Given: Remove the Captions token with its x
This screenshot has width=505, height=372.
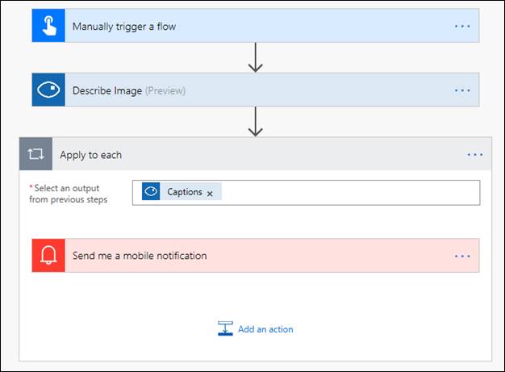Looking at the screenshot, I should point(210,193).
